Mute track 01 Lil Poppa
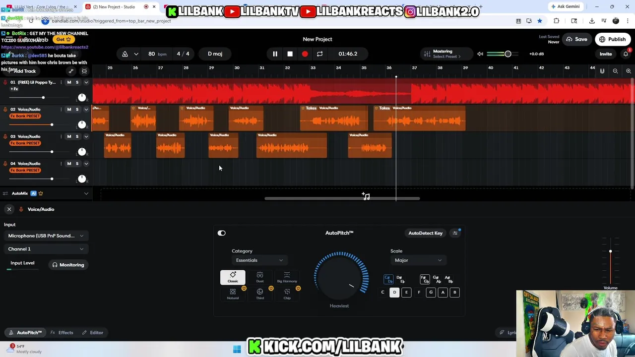Screen dimensions: 635x357 coord(69,82)
